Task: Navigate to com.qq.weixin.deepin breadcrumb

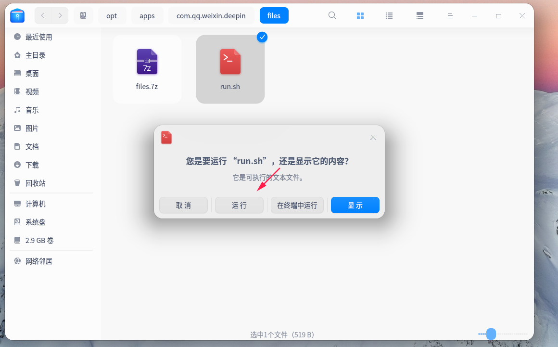Action: pyautogui.click(x=211, y=16)
